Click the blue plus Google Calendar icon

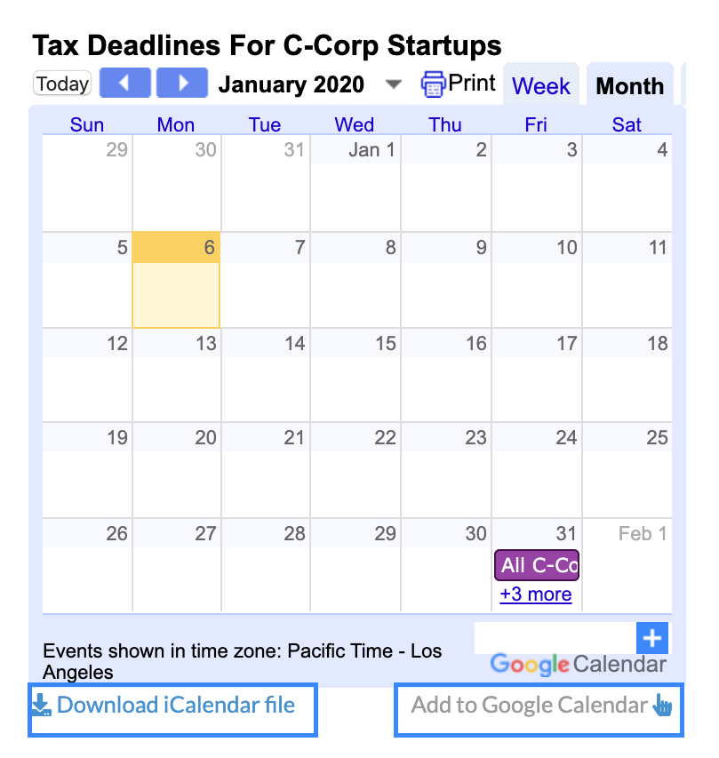pos(651,638)
